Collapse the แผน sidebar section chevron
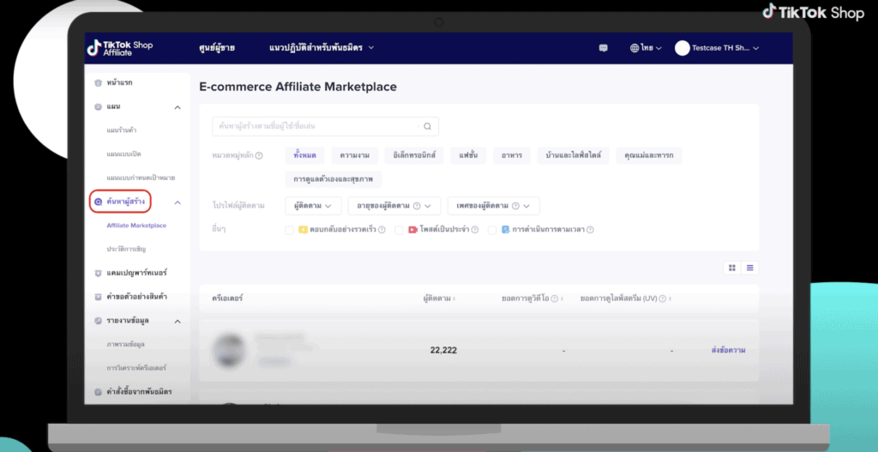Screen dimensions: 878x452 (x=177, y=107)
